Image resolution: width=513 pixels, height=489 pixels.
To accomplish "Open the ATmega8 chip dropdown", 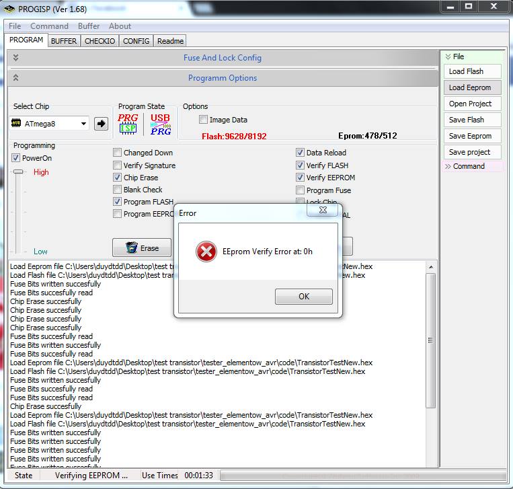I will click(84, 124).
